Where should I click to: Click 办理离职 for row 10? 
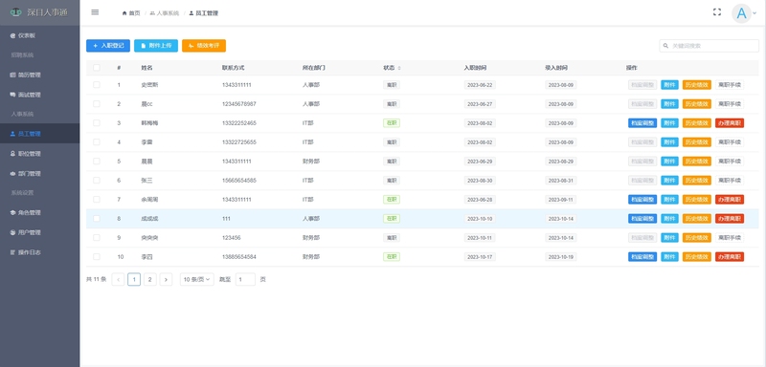point(730,256)
